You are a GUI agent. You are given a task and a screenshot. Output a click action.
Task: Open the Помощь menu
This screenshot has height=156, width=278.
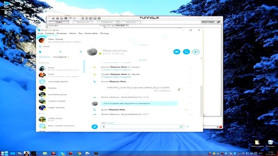(104, 33)
